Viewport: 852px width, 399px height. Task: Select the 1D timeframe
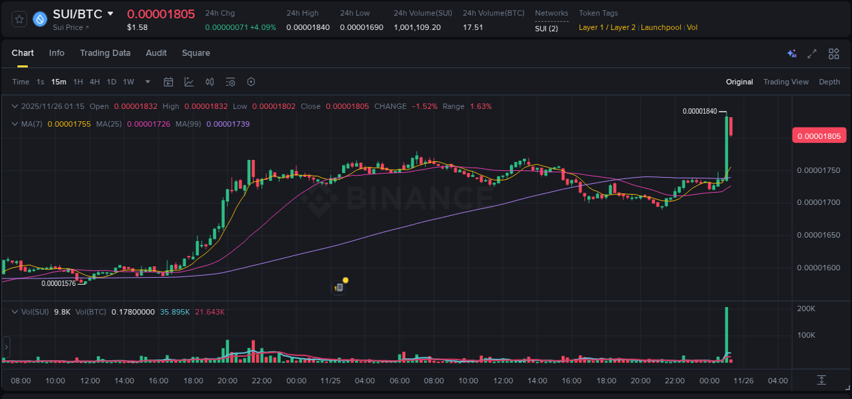pyautogui.click(x=111, y=82)
